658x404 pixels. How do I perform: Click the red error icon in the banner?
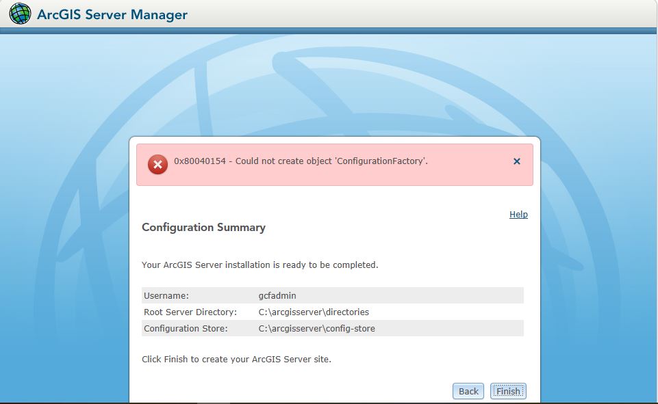[x=157, y=164]
